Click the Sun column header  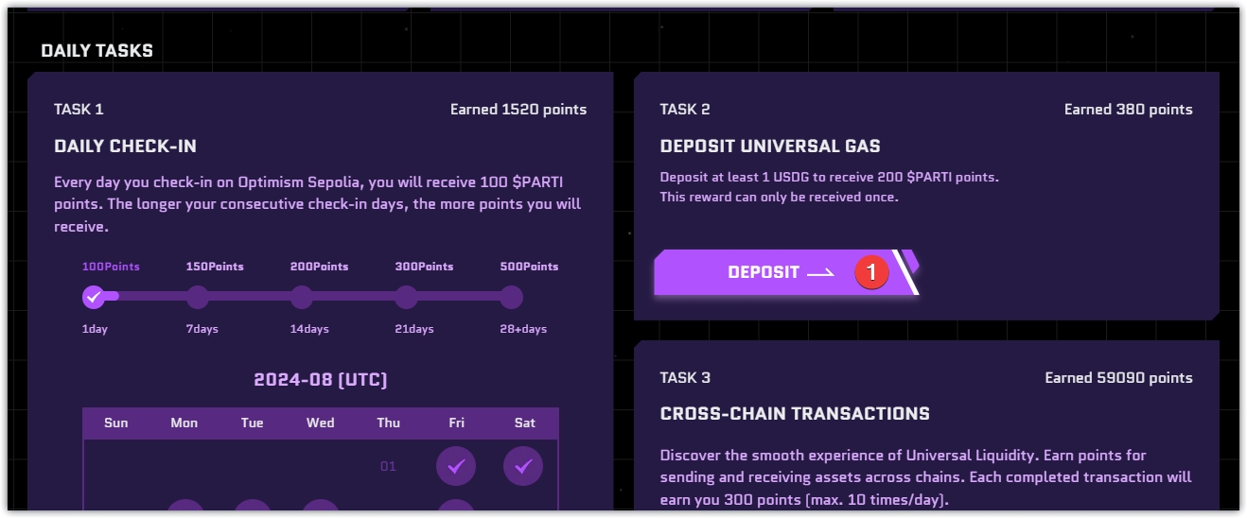pyautogui.click(x=116, y=423)
